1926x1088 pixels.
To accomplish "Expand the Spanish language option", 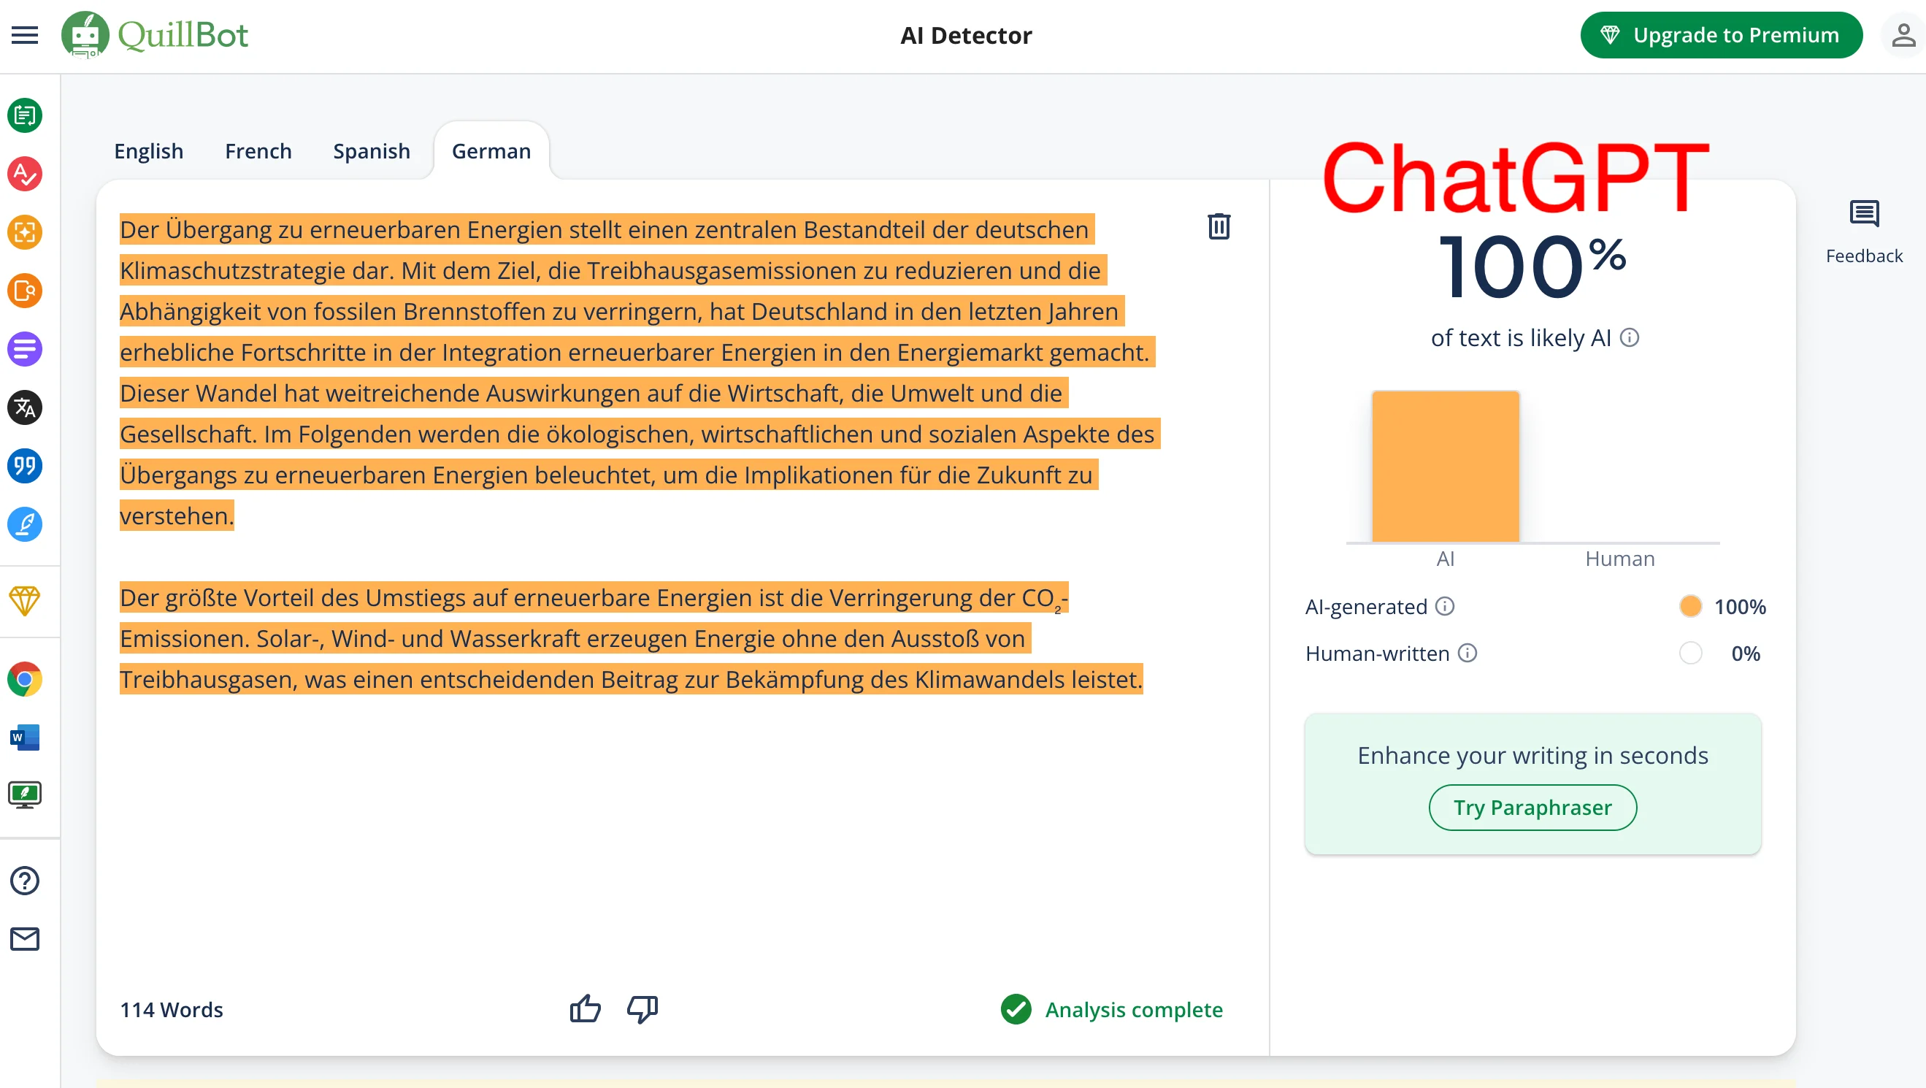I will click(372, 150).
